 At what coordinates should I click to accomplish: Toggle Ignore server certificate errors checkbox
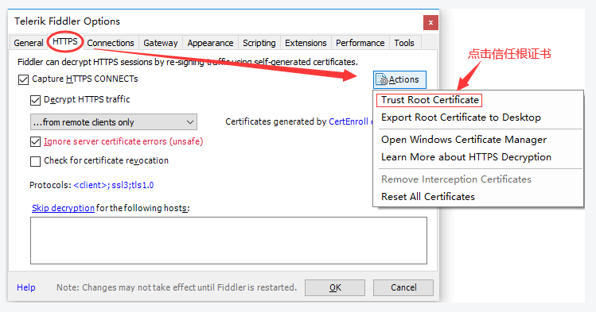35,142
